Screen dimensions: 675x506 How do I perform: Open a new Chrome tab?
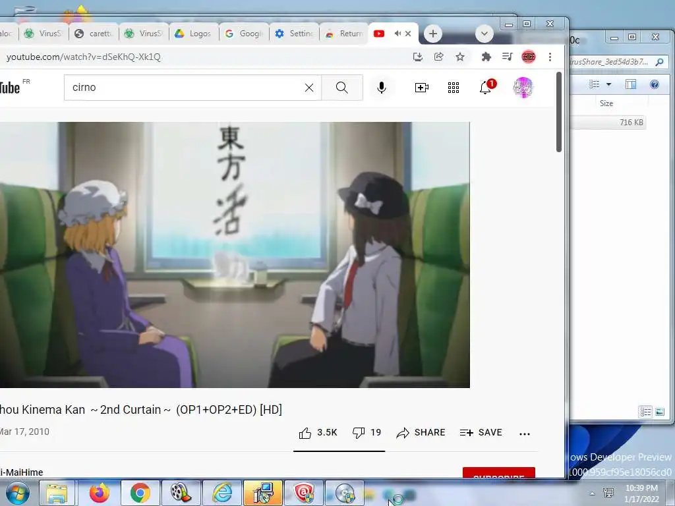432,34
